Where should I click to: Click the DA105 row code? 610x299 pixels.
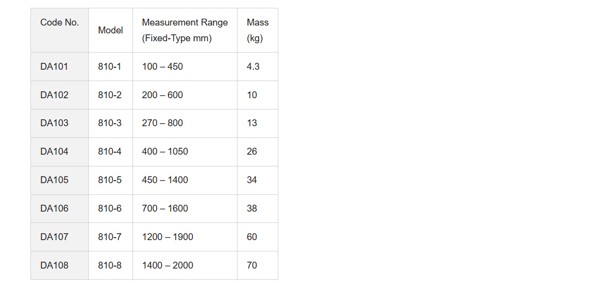click(59, 180)
